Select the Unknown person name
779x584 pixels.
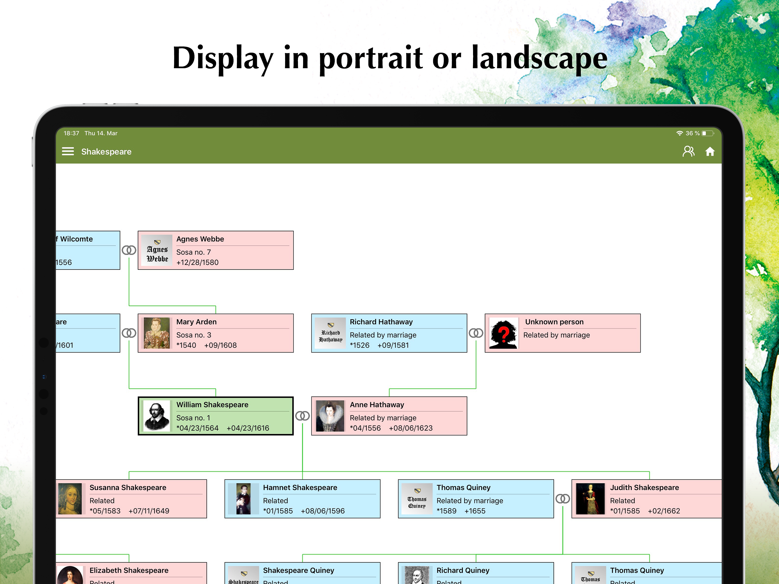[554, 322]
